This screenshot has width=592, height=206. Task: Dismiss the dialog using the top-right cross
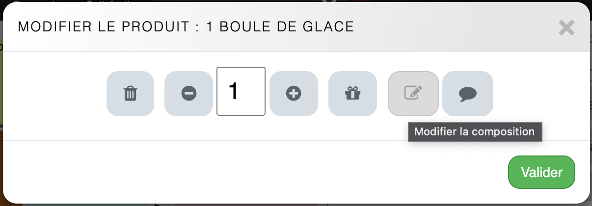click(566, 28)
